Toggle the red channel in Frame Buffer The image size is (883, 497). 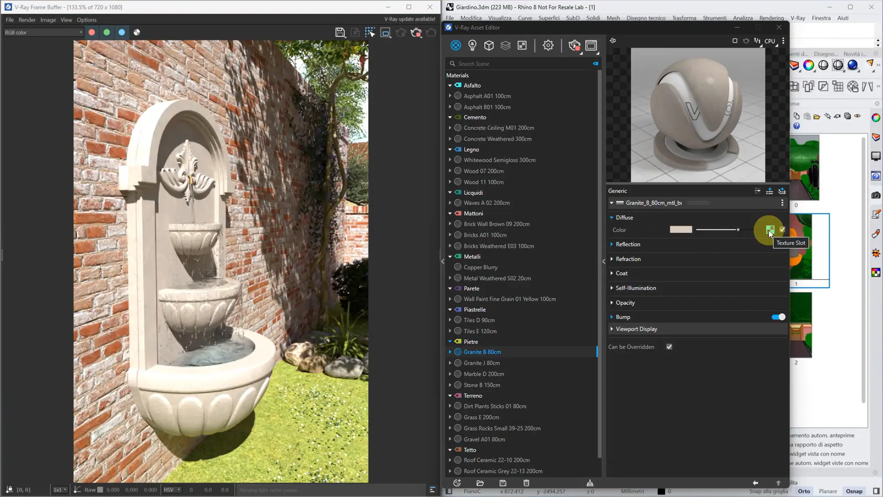(92, 32)
